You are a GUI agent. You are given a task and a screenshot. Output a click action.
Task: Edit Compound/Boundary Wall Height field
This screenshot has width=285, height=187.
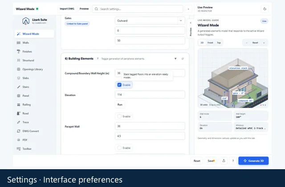click(150, 73)
